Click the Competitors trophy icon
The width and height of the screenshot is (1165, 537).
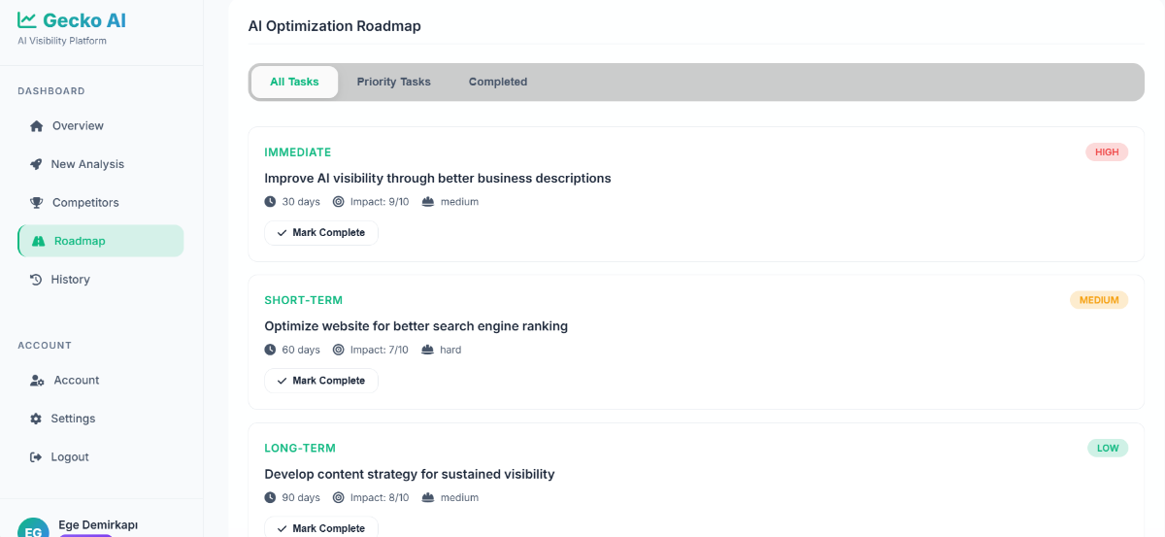coord(37,203)
